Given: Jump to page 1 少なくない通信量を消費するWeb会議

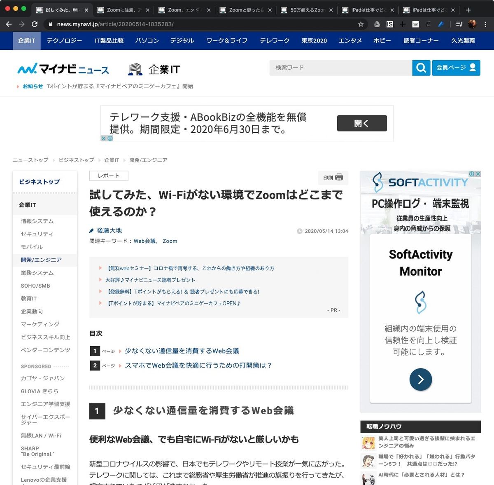Looking at the screenshot, I should click(182, 351).
